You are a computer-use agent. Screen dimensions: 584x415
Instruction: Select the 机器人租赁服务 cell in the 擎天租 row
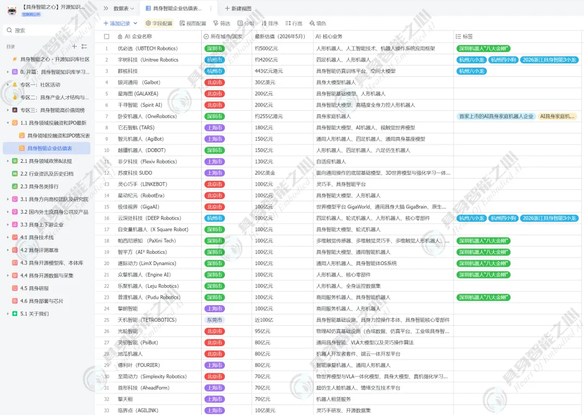pyautogui.click(x=383, y=399)
